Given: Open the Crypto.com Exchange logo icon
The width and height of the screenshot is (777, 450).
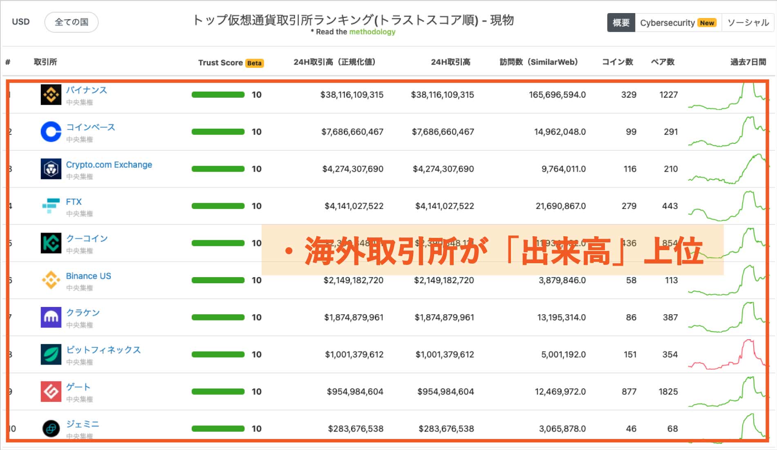Looking at the screenshot, I should (51, 169).
